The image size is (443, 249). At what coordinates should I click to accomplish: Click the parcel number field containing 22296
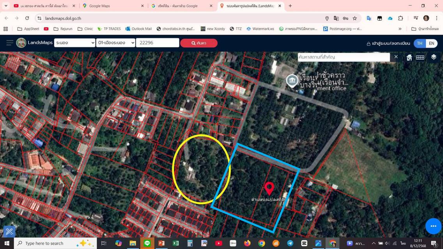158,43
